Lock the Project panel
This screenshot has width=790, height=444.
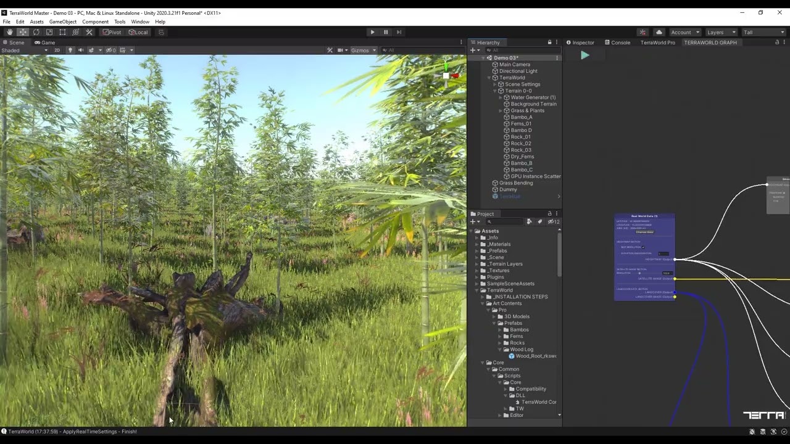point(549,214)
